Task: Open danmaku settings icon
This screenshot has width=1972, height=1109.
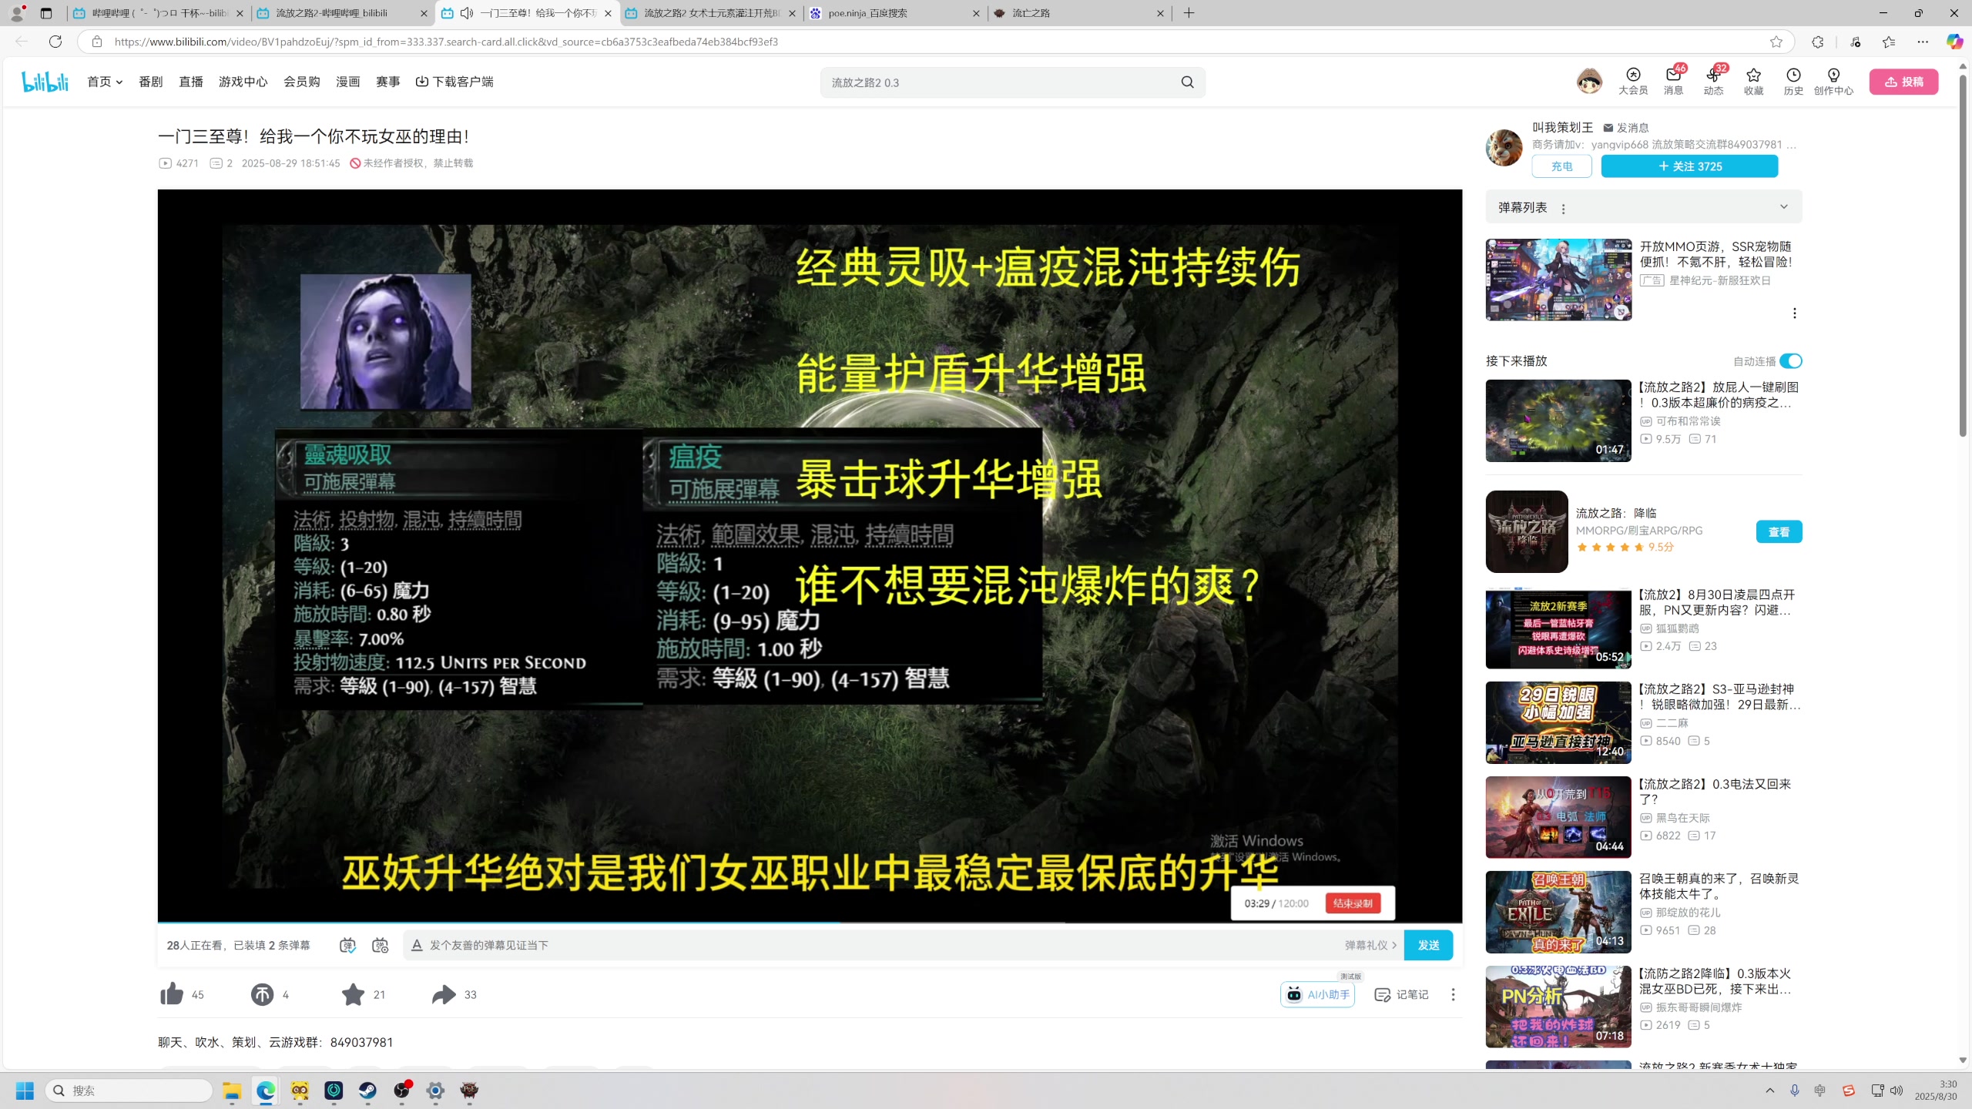Action: pos(380,945)
